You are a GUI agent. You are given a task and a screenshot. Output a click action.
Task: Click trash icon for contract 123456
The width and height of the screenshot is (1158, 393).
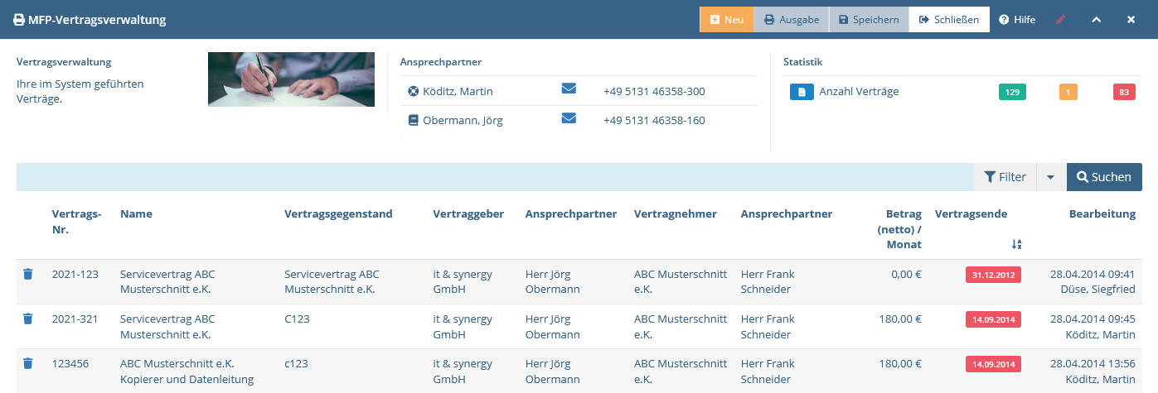[27, 363]
